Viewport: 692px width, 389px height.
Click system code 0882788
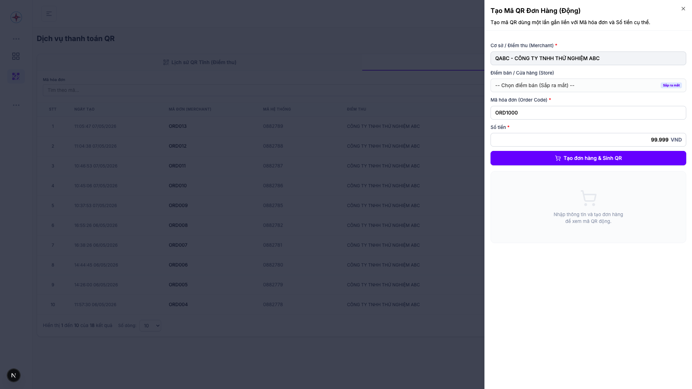click(x=273, y=146)
